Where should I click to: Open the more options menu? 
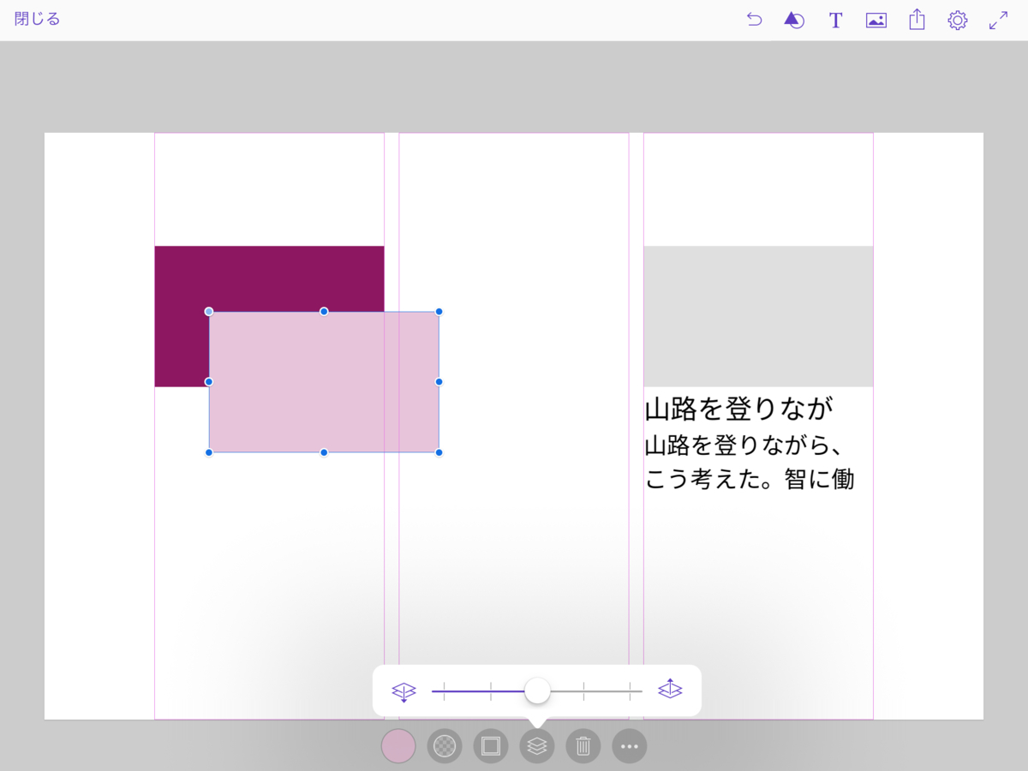[630, 746]
